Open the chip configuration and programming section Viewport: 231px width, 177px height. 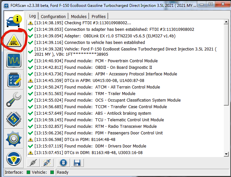coord(14,120)
